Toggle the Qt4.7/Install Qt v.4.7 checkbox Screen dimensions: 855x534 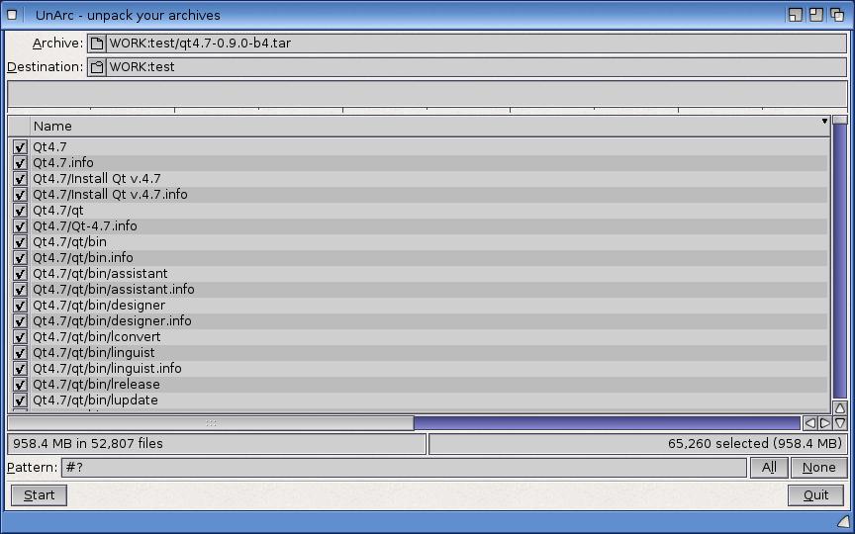[x=20, y=179]
